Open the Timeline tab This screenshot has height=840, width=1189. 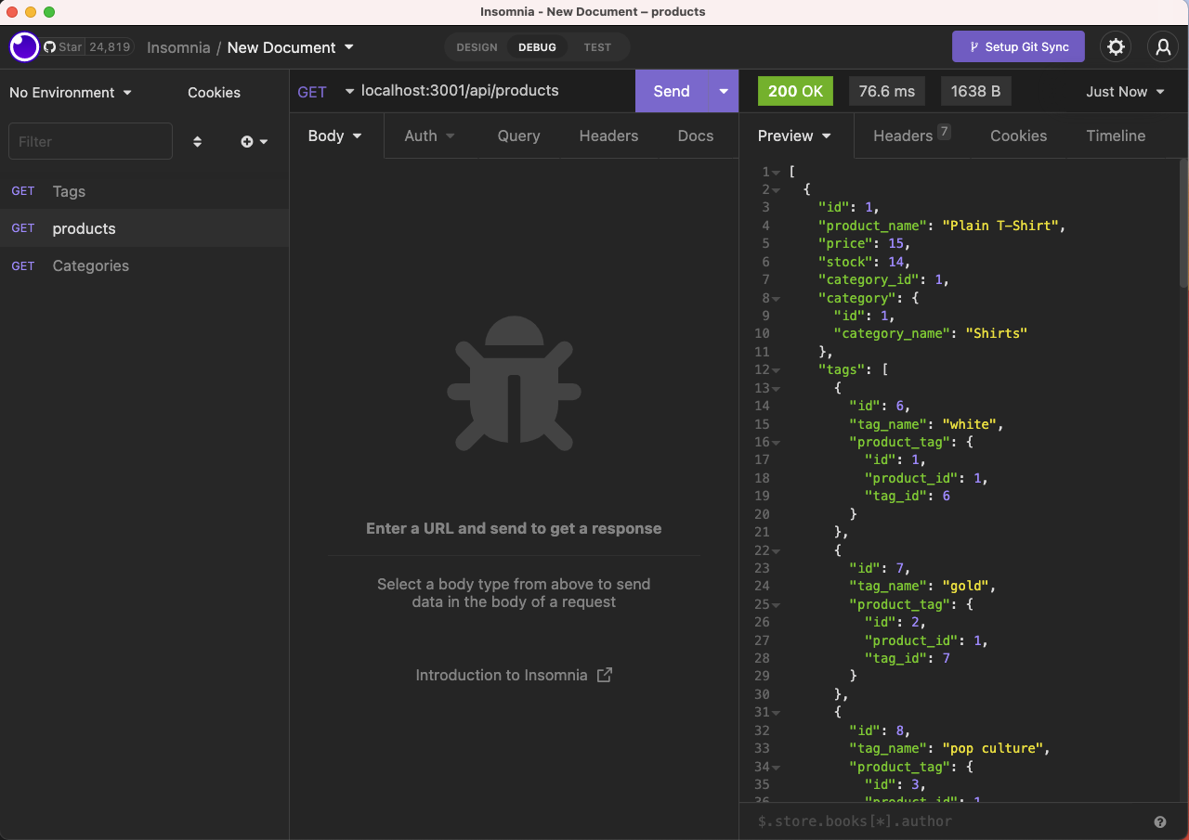[1116, 136]
